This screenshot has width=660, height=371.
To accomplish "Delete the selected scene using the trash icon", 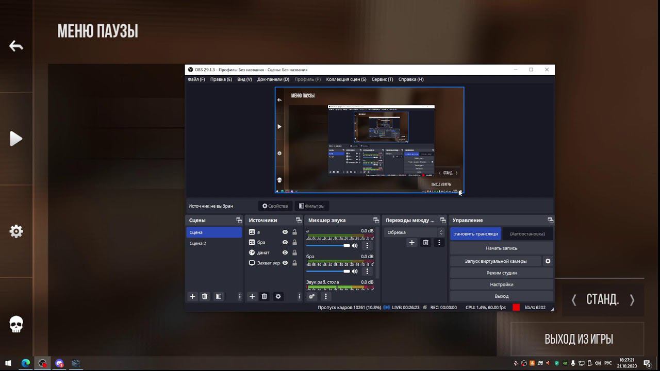I will tap(205, 296).
